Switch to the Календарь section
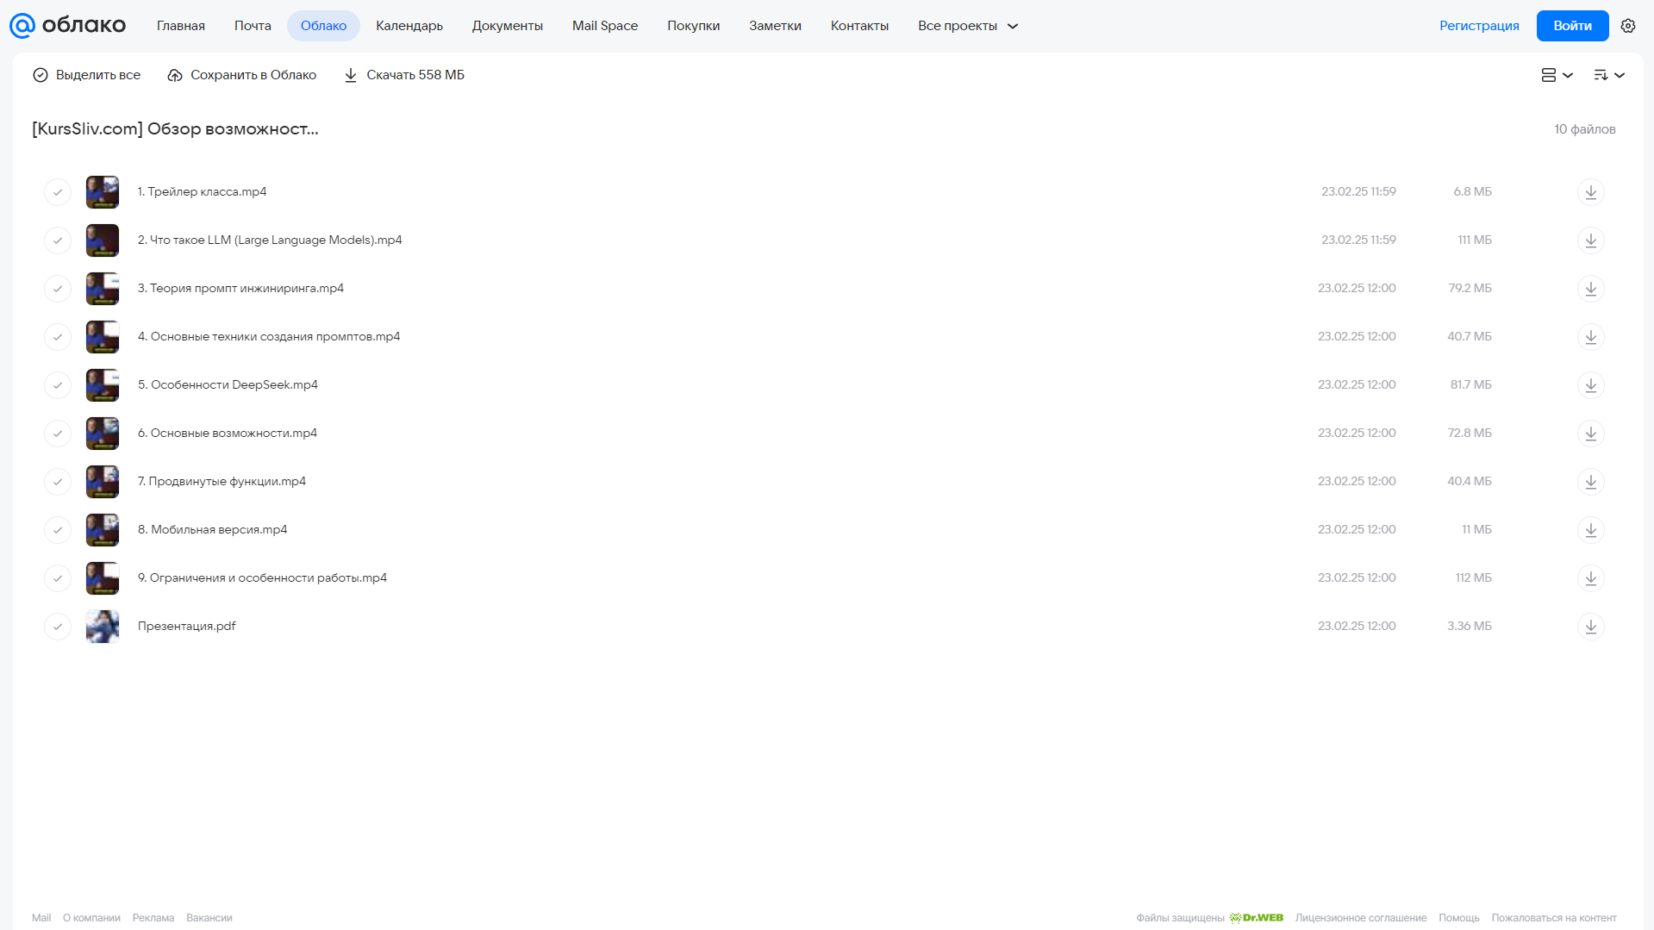 pos(409,26)
